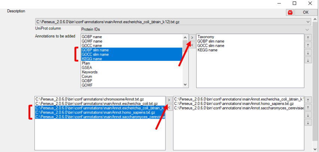319x152 pixels.
Task: Select GOCC name in annotations list
Action: click(x=92, y=46)
